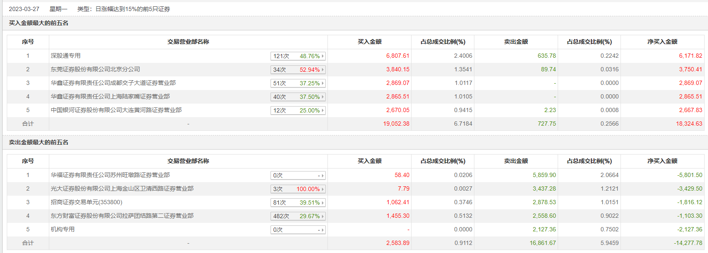Open the 0次 box in 机构专用 row
Image resolution: width=708 pixels, height=253 pixels.
pos(298,230)
